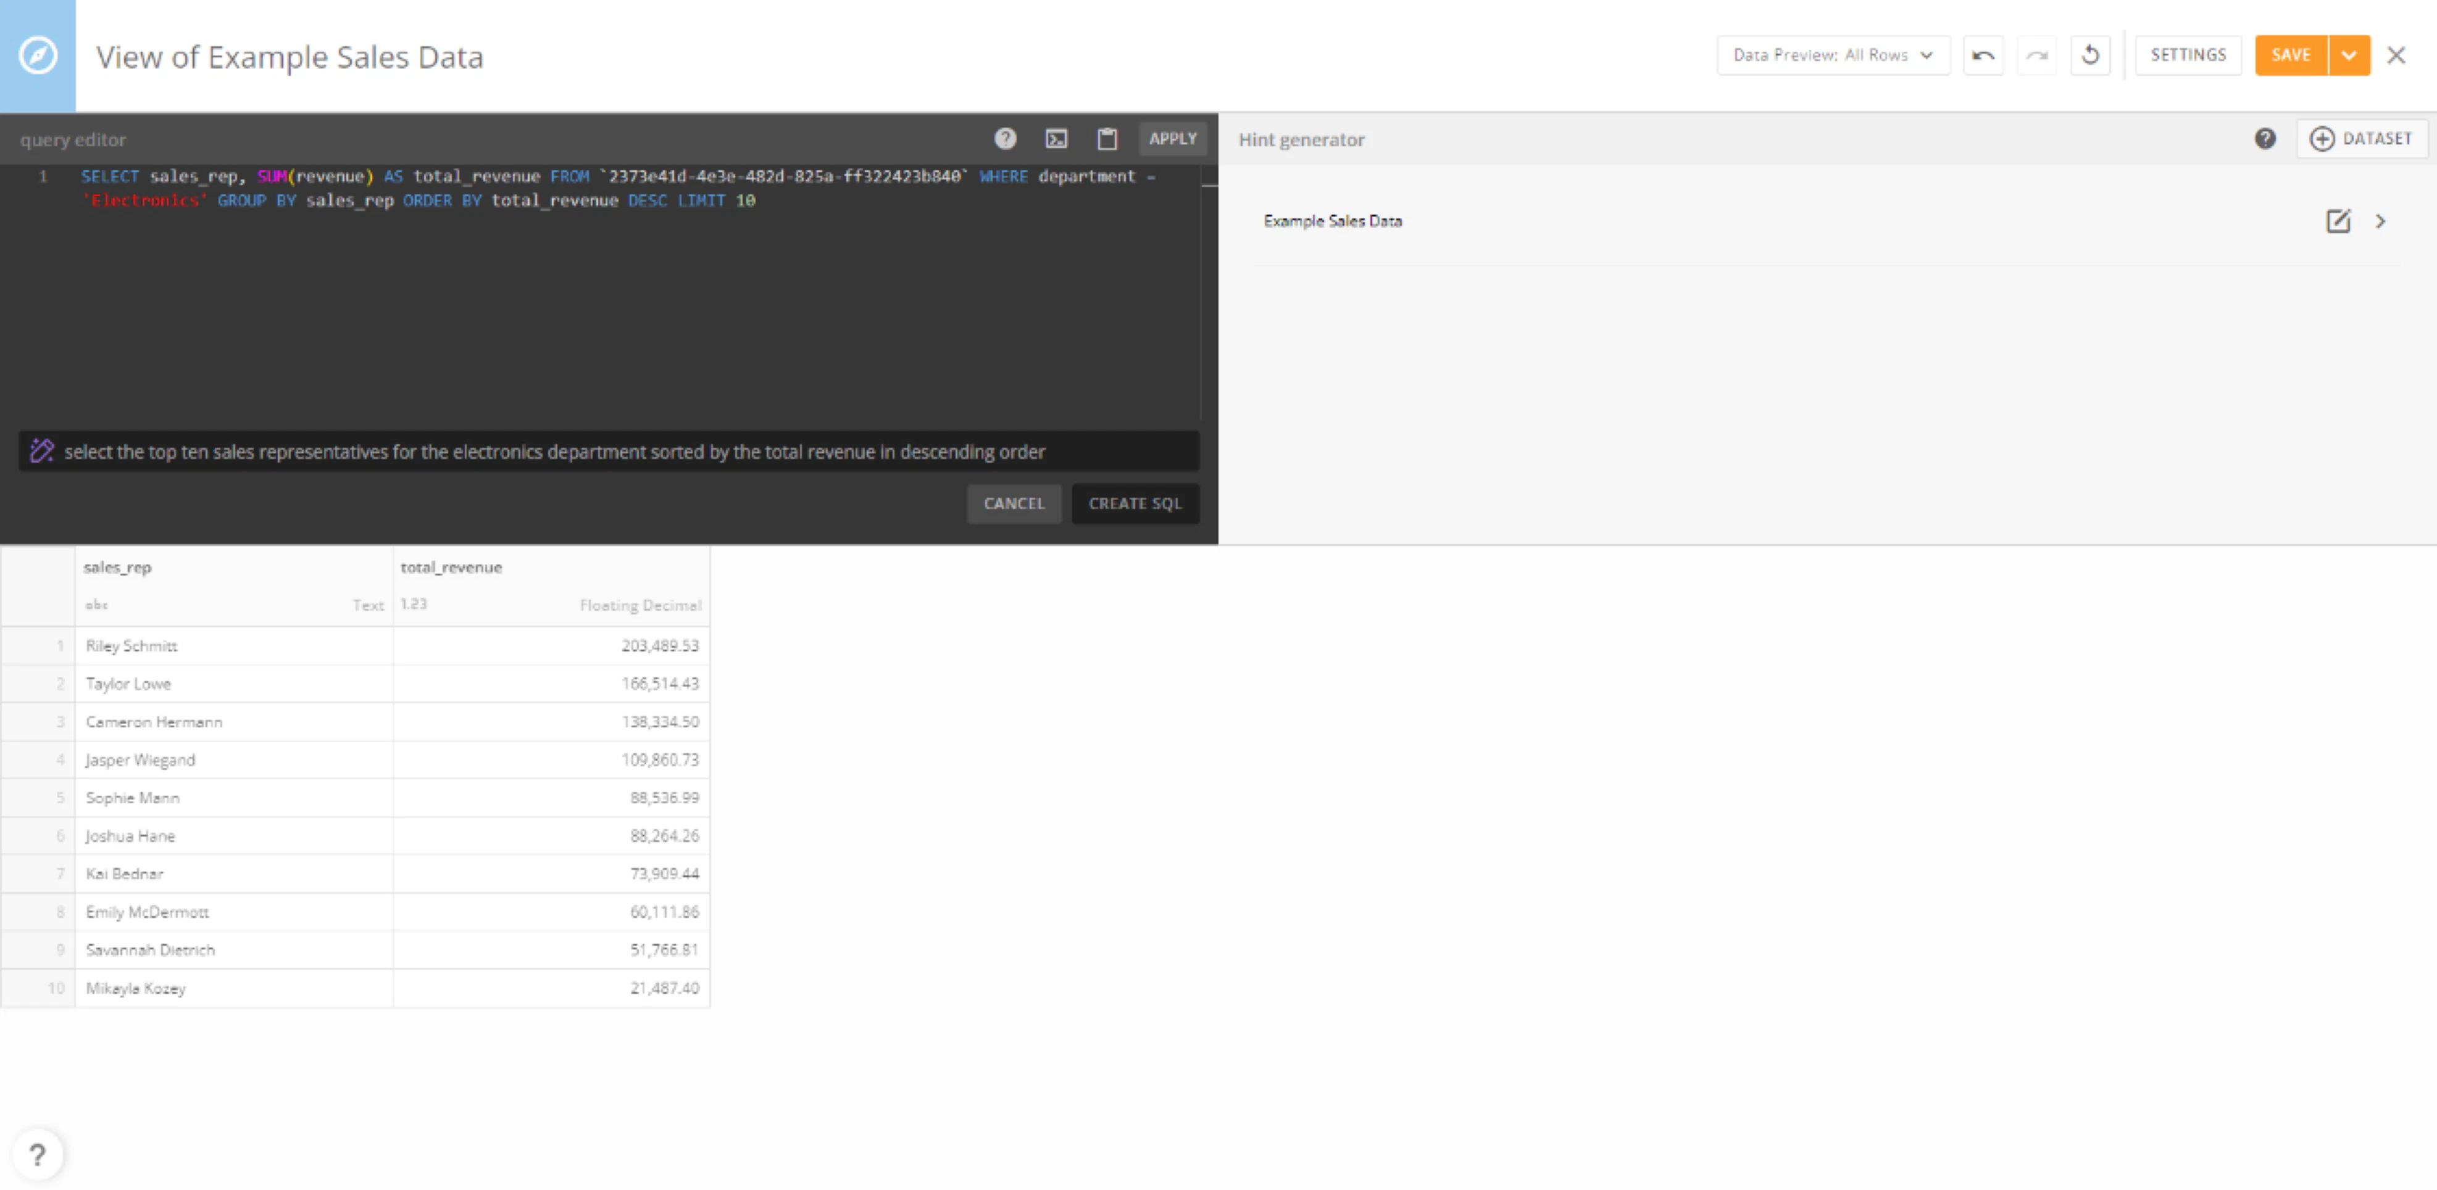Screen dimensions: 2437x1190
Task: Click the orange SAVE button
Action: 2290,55
